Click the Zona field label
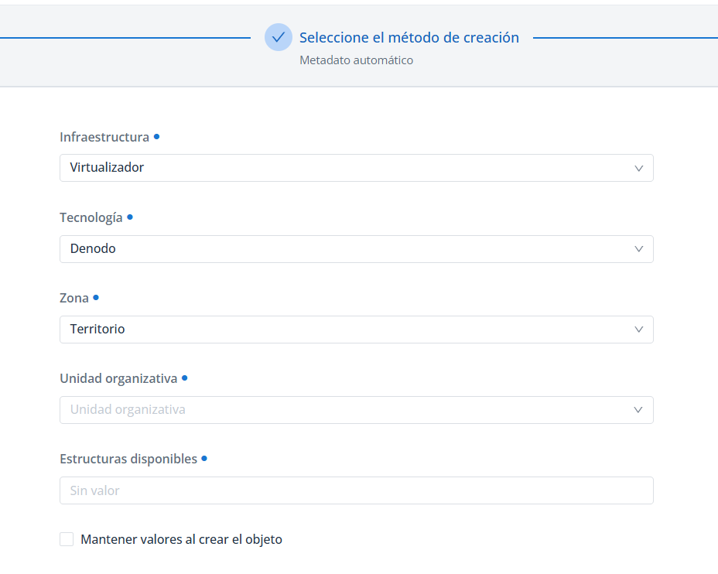Screen dimensions: 718x574 74,298
